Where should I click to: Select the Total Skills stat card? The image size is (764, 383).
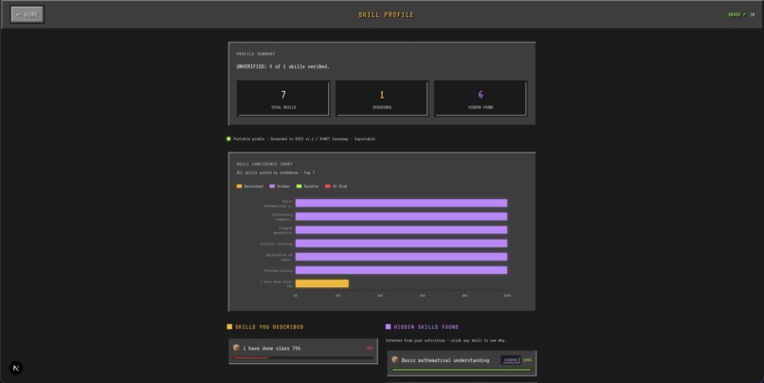click(283, 99)
